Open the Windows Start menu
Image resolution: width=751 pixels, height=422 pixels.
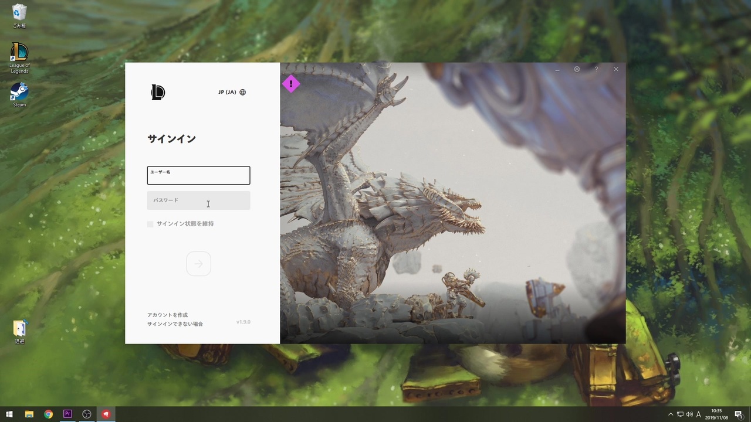[9, 414]
